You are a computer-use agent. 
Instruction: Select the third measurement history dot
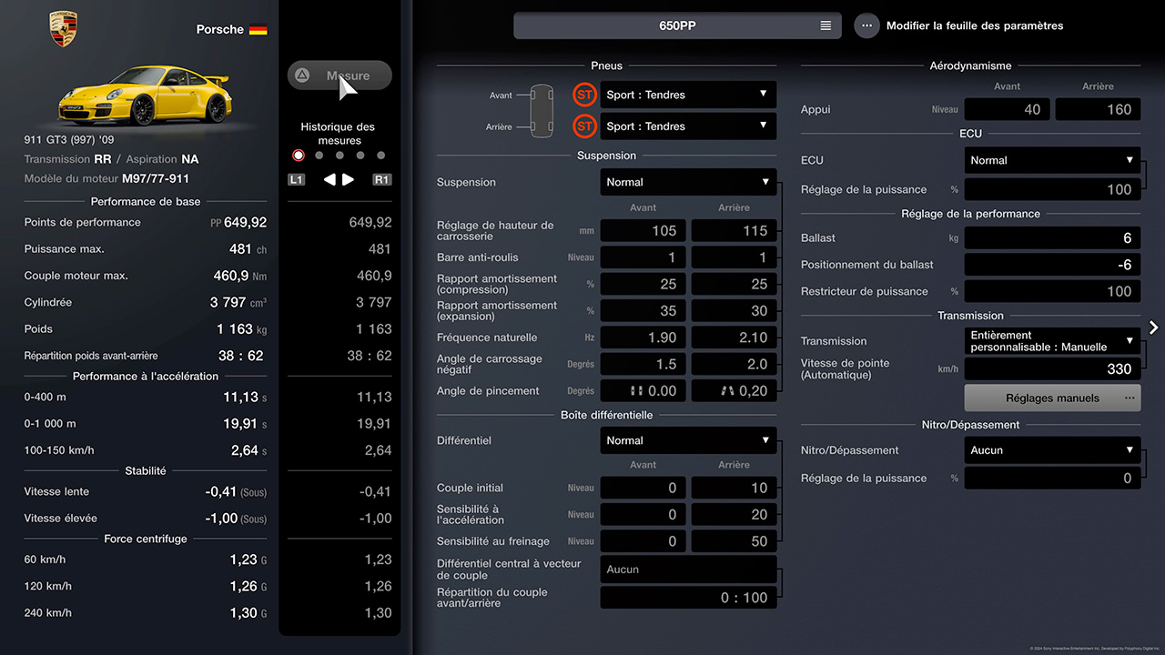[339, 156]
